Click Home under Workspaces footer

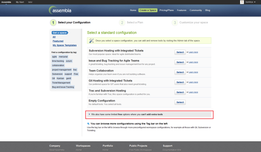point(79,150)
